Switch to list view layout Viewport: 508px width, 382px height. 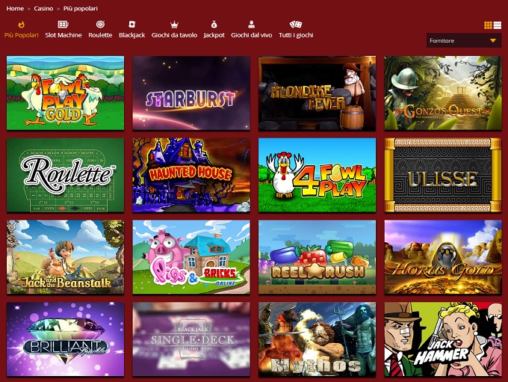click(498, 25)
